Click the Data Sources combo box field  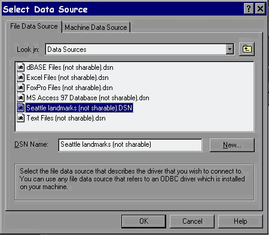(139, 49)
